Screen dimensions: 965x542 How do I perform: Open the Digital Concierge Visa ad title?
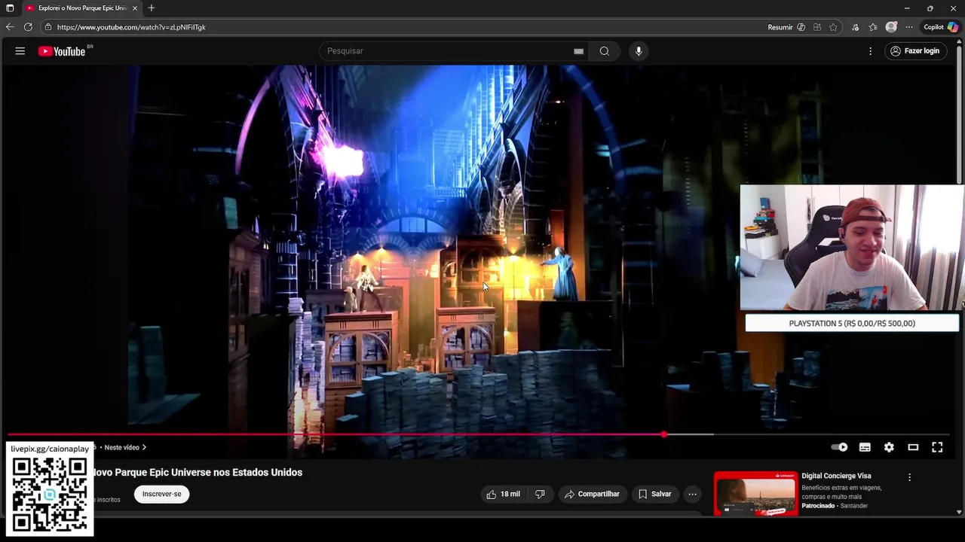(x=836, y=476)
